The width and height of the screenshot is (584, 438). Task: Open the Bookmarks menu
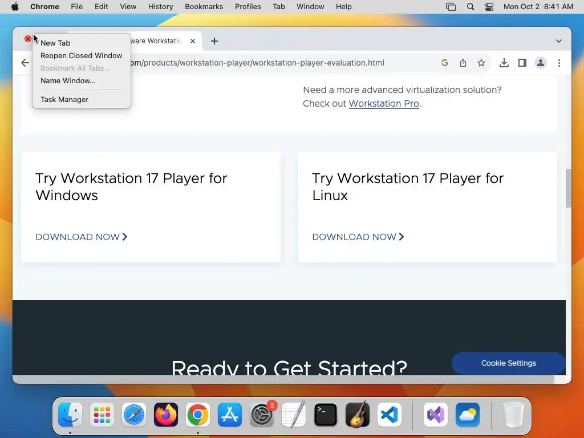204,7
